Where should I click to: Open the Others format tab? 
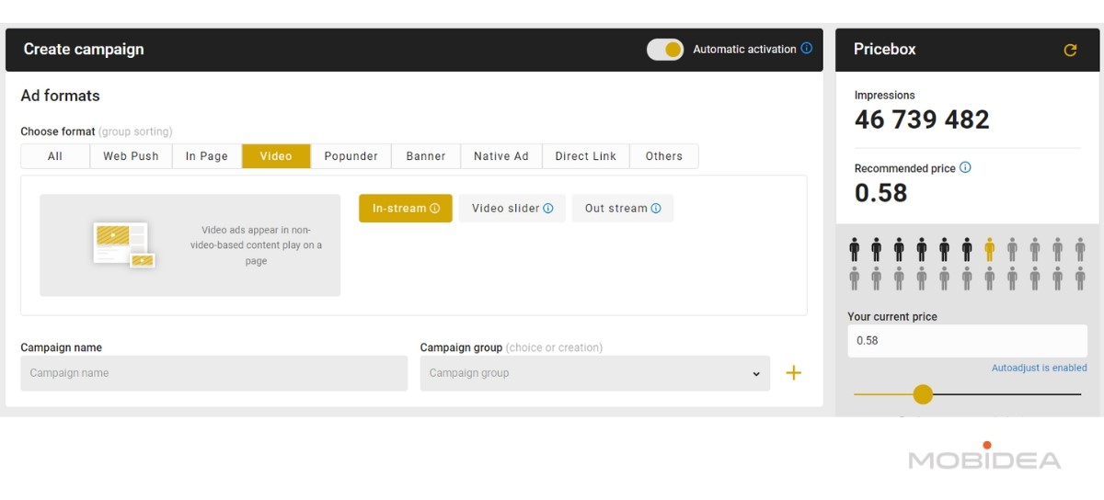click(664, 156)
